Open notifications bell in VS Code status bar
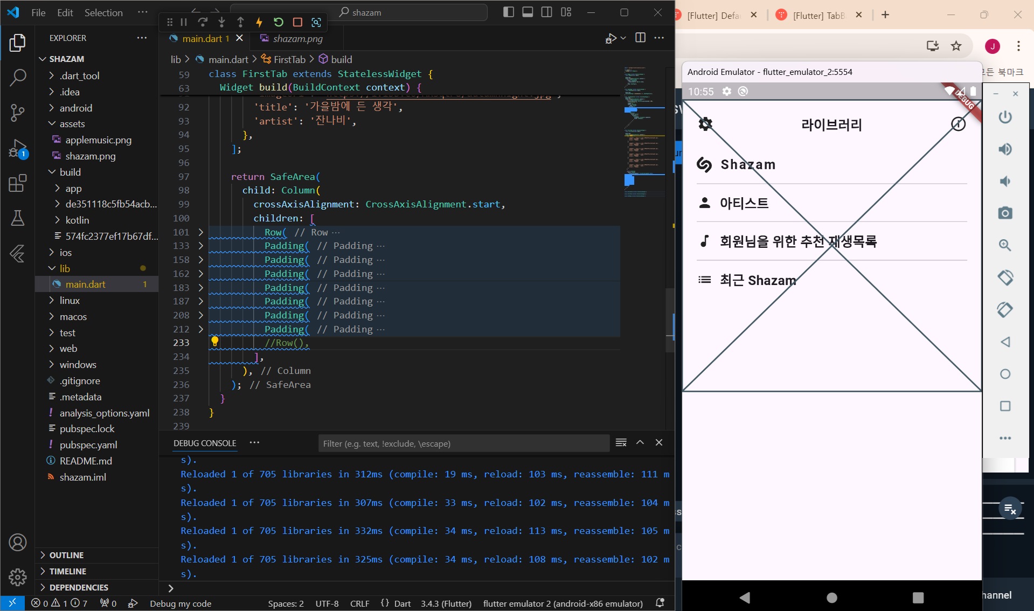Screen dimensions: 1034x611 [x=660, y=603]
